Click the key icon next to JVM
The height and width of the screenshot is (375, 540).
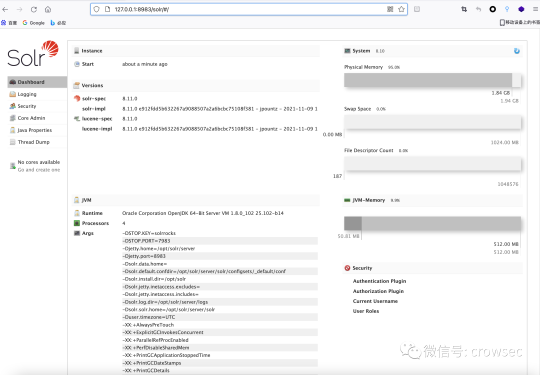76,200
